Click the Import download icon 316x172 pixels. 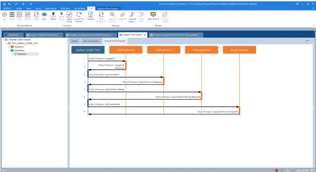(61, 14)
